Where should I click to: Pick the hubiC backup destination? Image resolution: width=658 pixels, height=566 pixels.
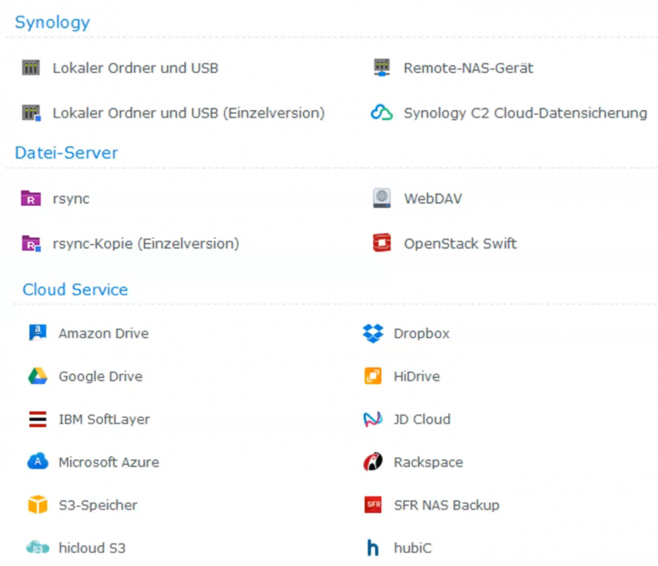(398, 548)
